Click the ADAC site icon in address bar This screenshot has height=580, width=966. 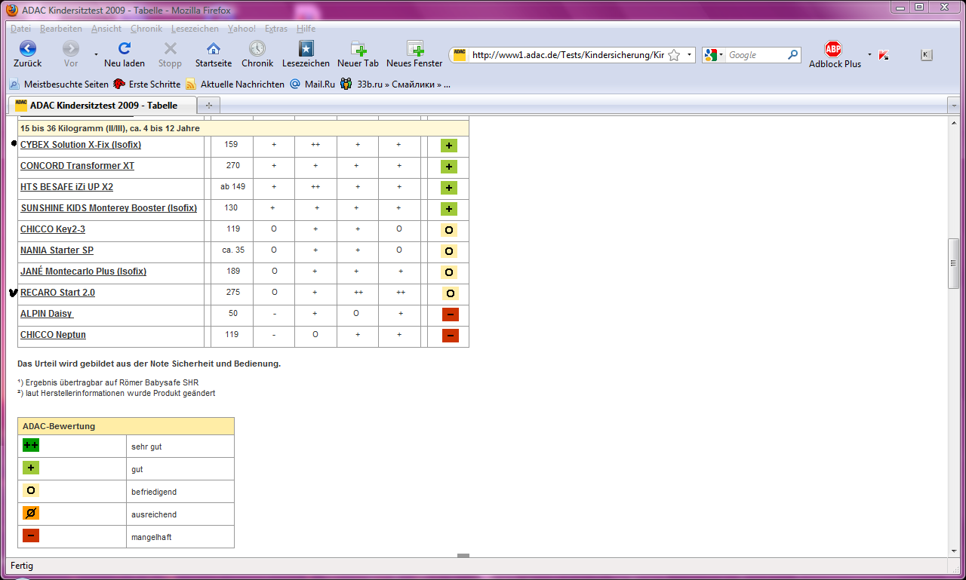(460, 55)
